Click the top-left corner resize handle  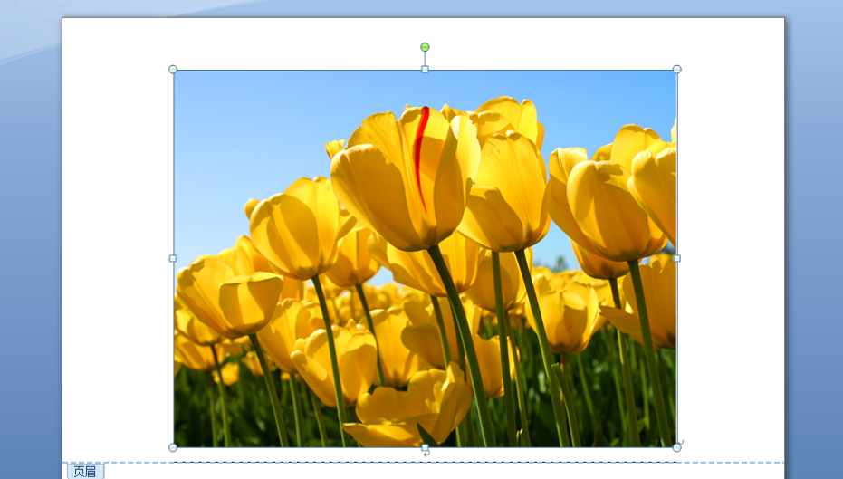pos(173,70)
